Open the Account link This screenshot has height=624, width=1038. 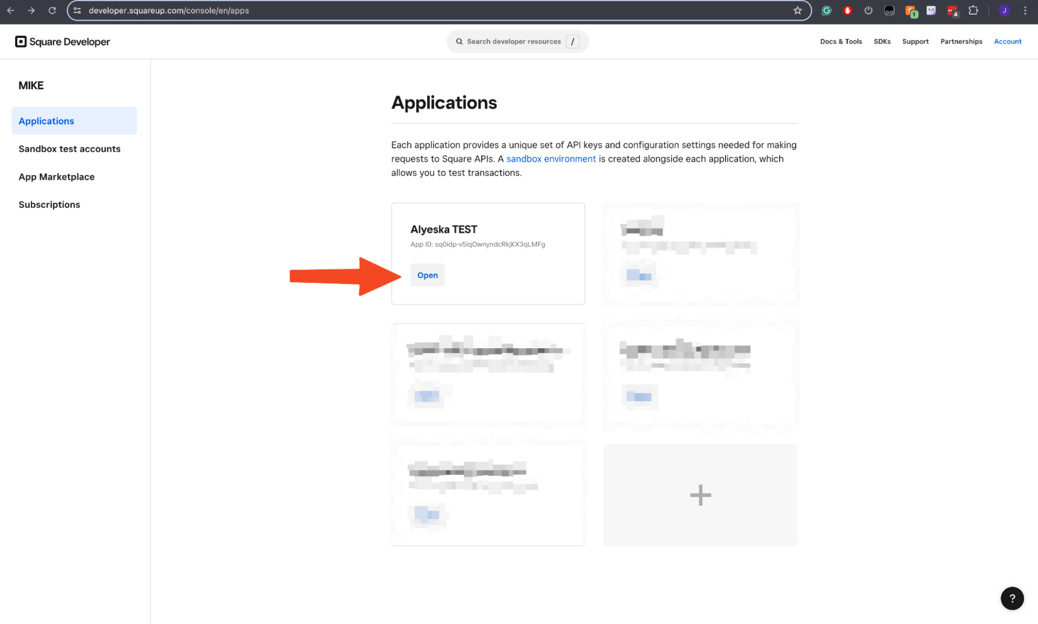click(1007, 41)
